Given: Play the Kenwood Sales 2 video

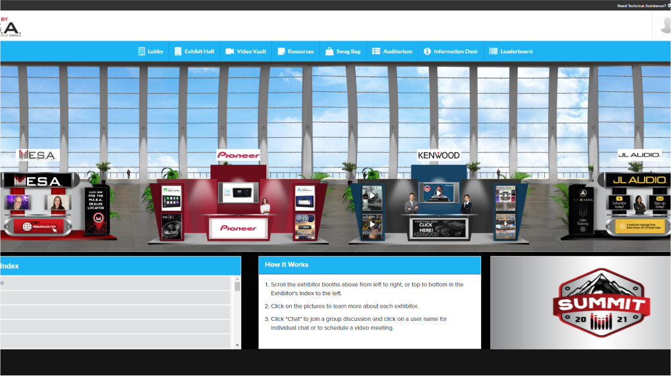Looking at the screenshot, I should pyautogui.click(x=372, y=225).
